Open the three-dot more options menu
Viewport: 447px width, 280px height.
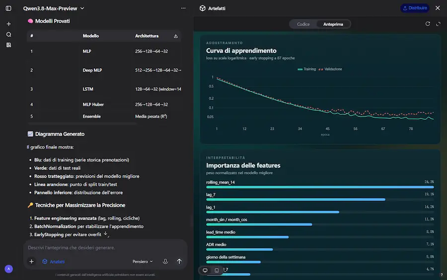(183, 8)
